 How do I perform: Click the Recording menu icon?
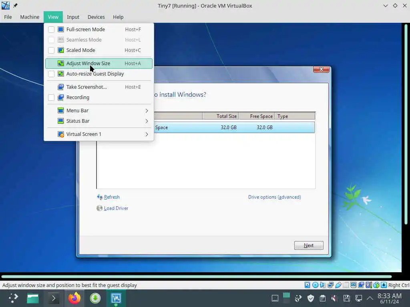[61, 98]
